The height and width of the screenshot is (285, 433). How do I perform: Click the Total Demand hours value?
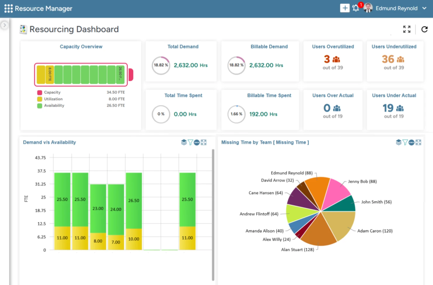pos(190,65)
